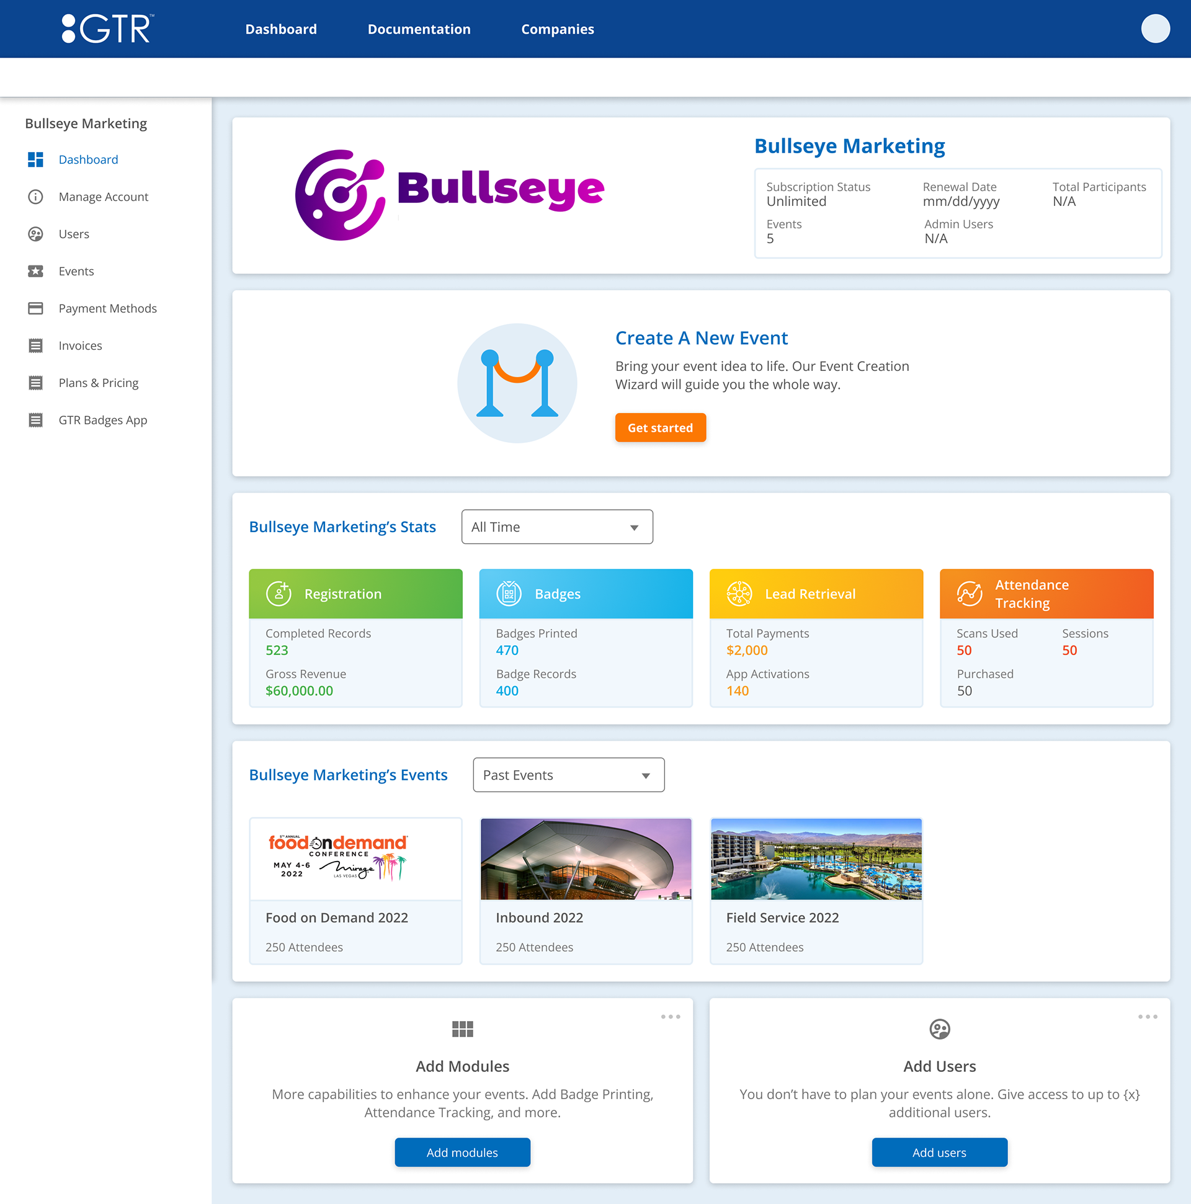Click the Get started button

click(660, 427)
